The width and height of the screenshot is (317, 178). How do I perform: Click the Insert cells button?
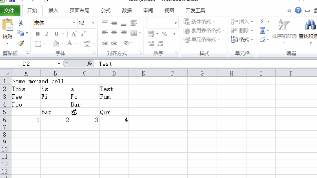point(242,22)
